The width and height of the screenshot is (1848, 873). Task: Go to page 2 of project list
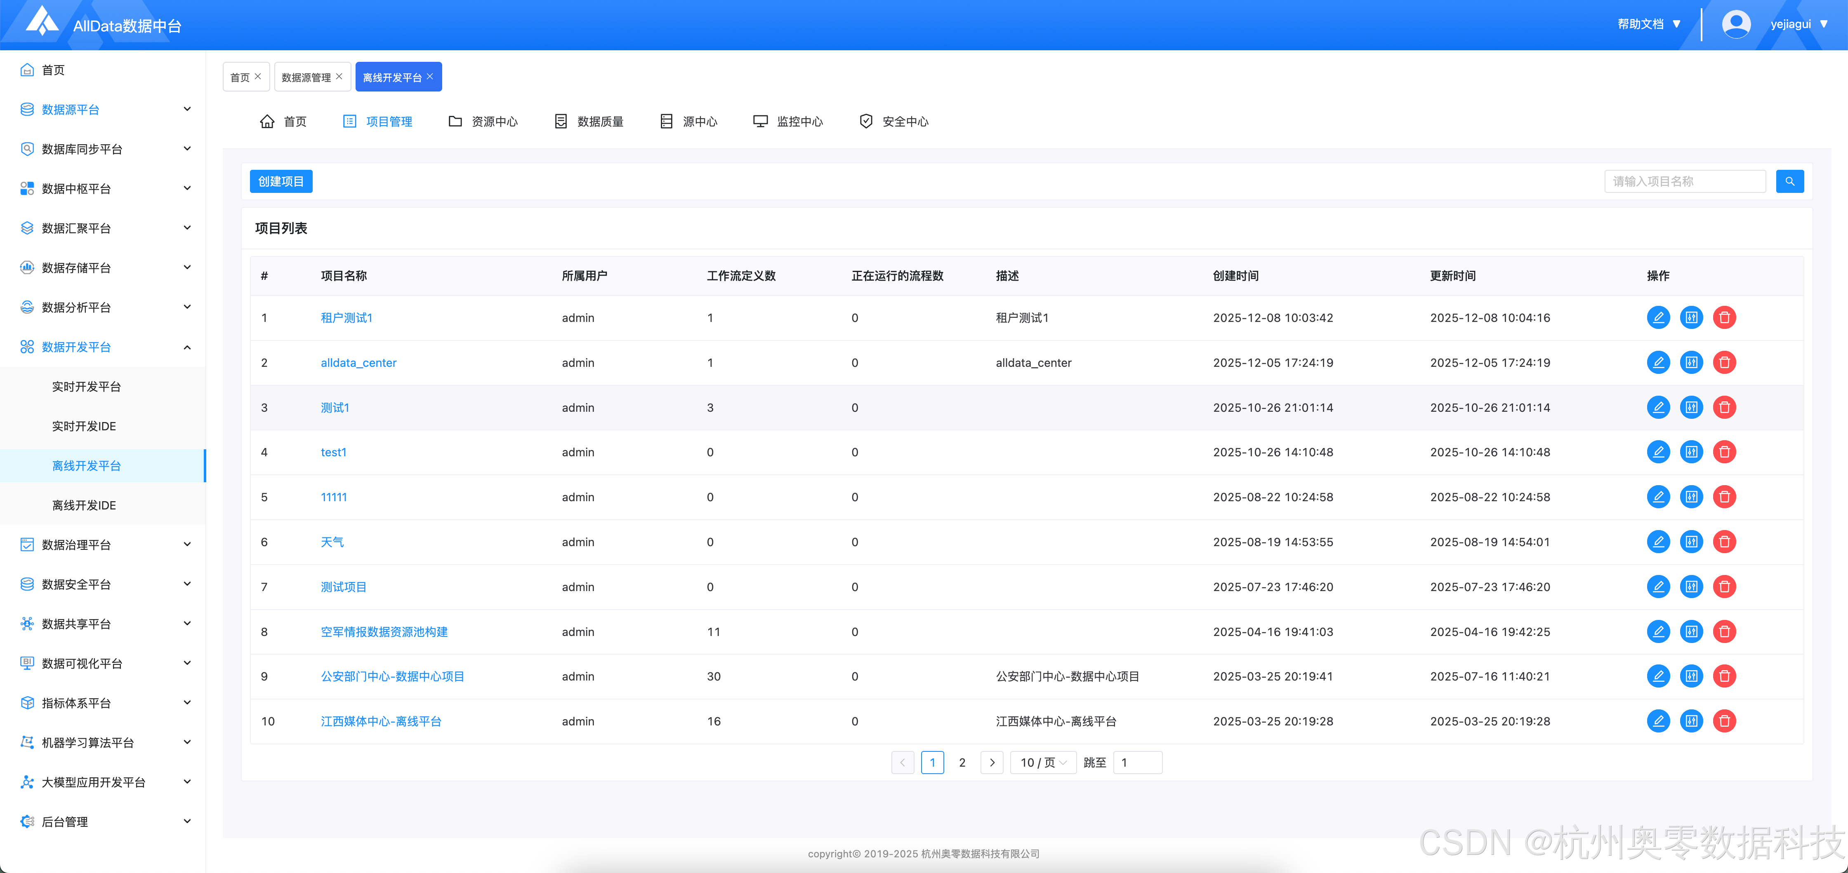click(962, 763)
